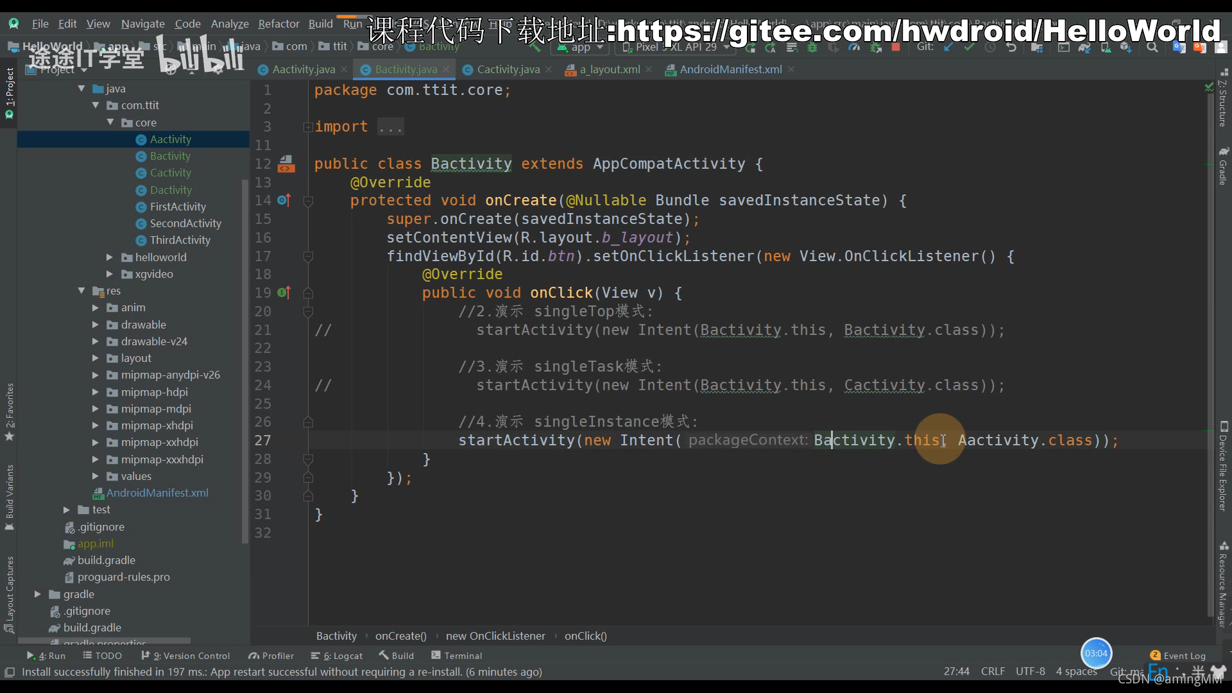Click onCreate() in bottom breadcrumb

pyautogui.click(x=400, y=636)
